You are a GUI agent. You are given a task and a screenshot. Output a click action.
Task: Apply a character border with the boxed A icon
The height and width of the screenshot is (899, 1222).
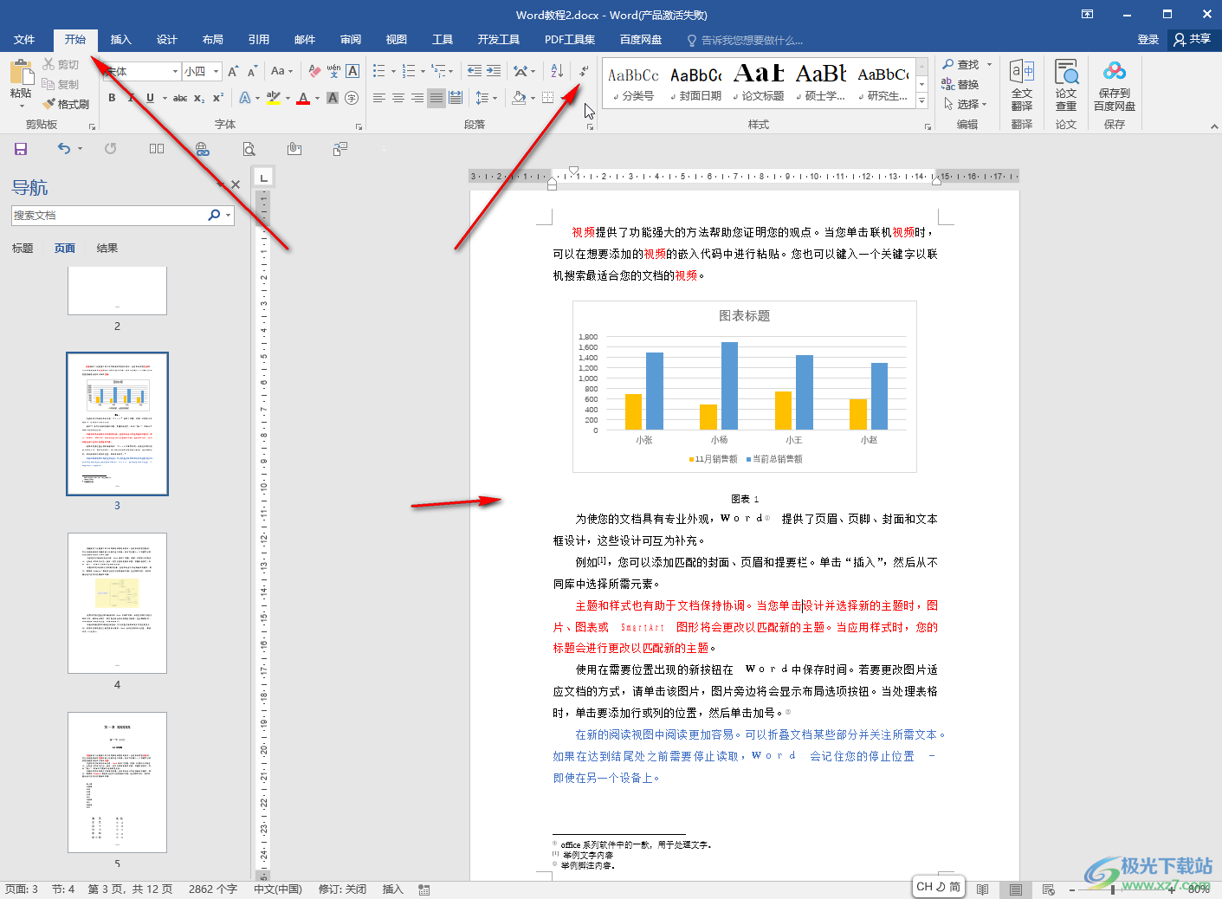coord(352,71)
